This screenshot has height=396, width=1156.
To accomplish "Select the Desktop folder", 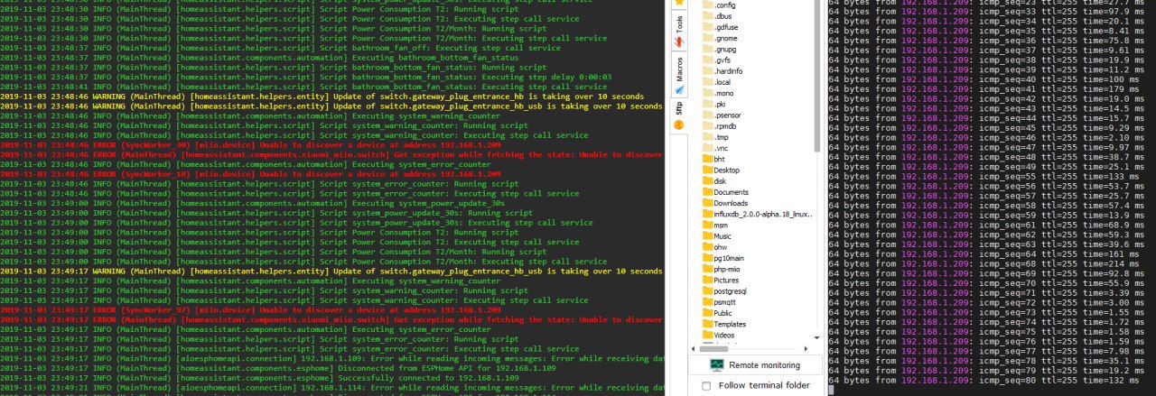I will [x=721, y=170].
